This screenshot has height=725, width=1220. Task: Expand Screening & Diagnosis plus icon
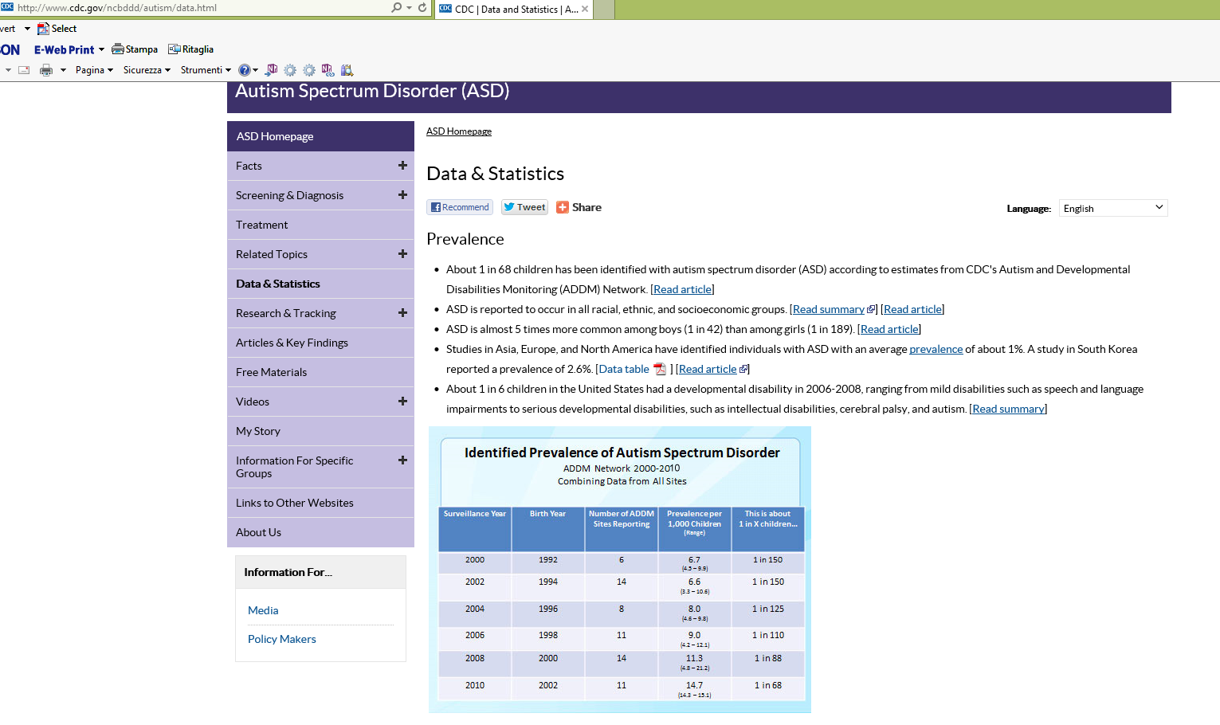(x=402, y=195)
